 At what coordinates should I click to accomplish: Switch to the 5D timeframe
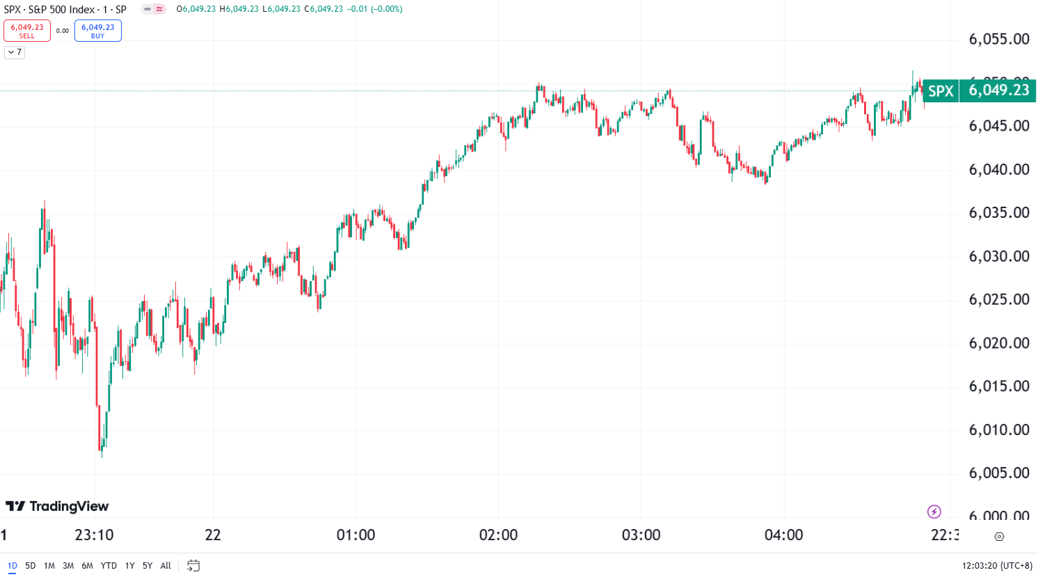pyautogui.click(x=29, y=566)
